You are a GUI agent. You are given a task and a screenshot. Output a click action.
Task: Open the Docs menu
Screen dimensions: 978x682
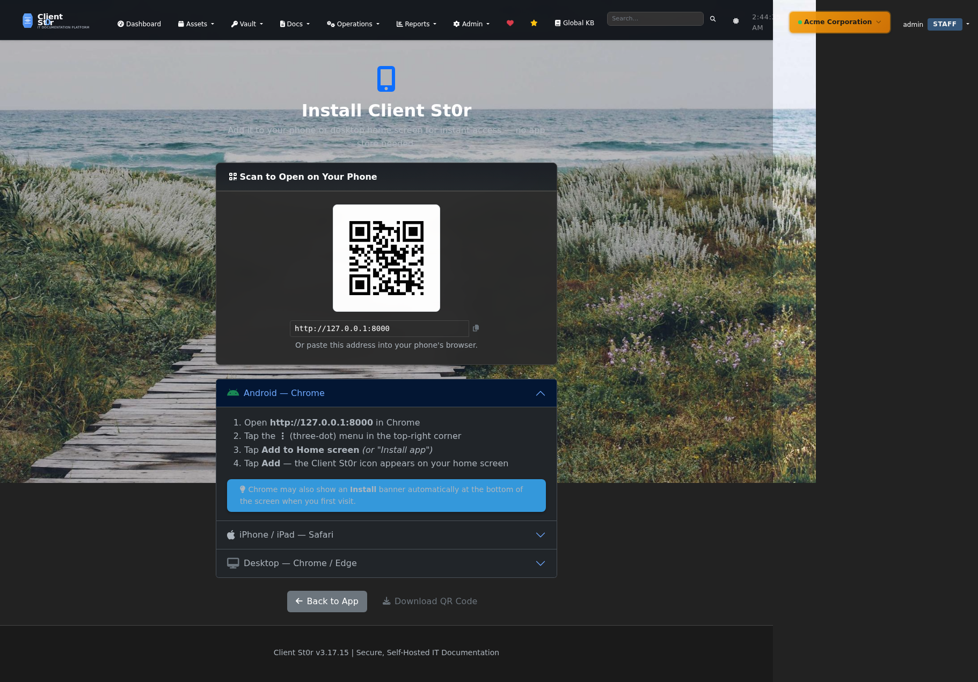(295, 24)
